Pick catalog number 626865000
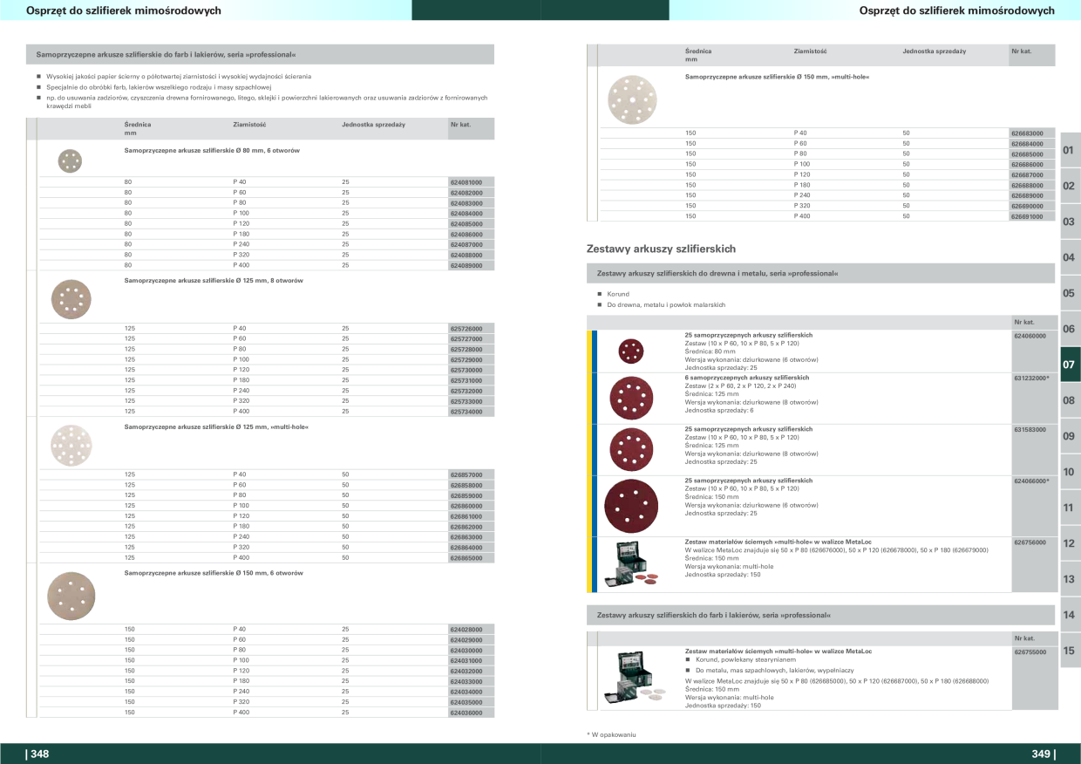 [466, 558]
